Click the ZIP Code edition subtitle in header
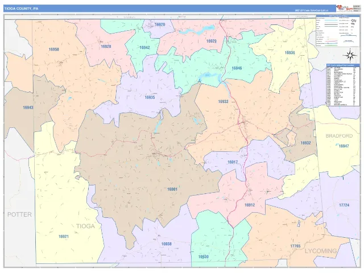This screenshot has height=273, width=364. [312, 10]
